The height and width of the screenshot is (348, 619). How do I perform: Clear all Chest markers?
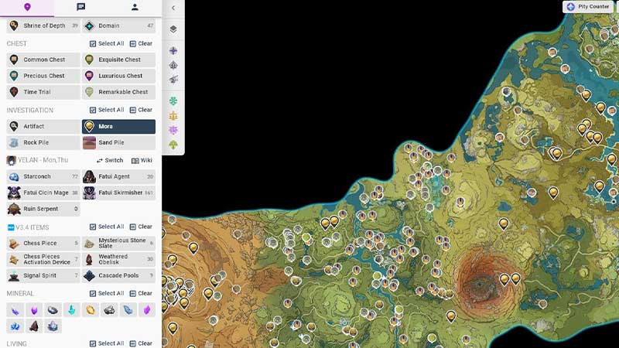[141, 43]
